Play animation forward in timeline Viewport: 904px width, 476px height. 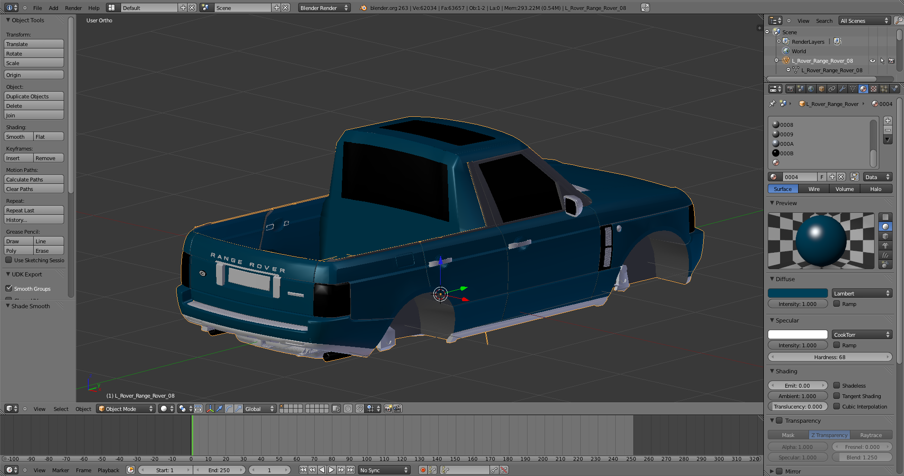point(331,470)
